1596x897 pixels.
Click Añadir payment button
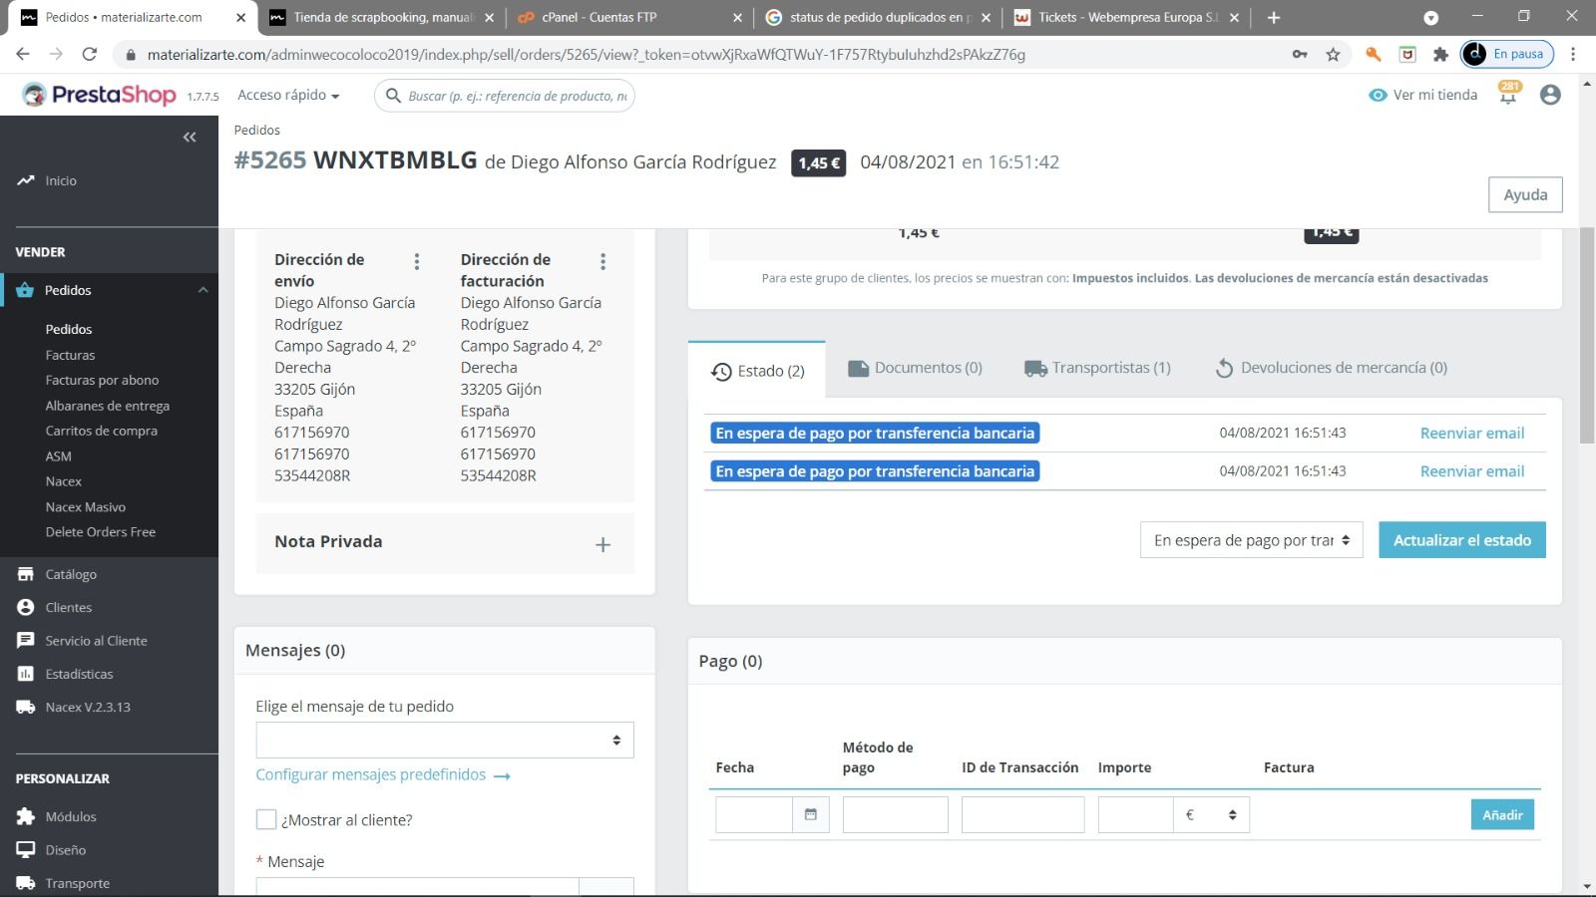click(x=1502, y=815)
